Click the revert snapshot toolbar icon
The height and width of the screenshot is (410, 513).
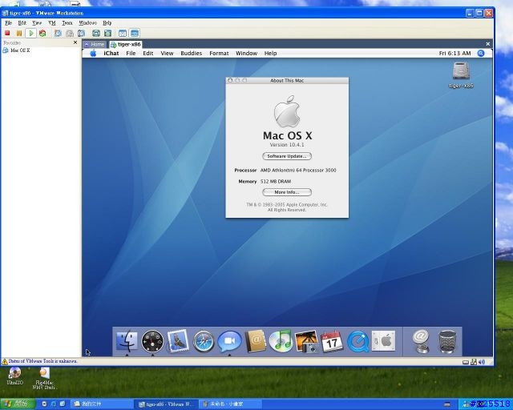point(70,33)
